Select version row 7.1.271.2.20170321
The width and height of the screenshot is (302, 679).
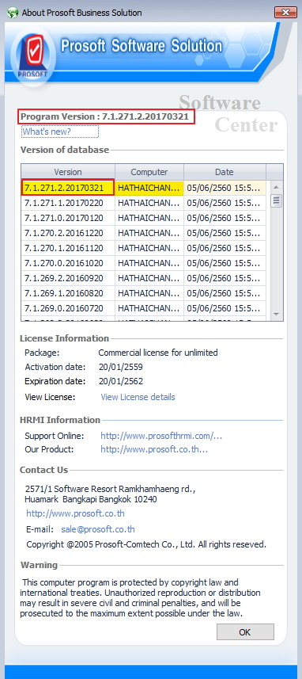click(143, 188)
